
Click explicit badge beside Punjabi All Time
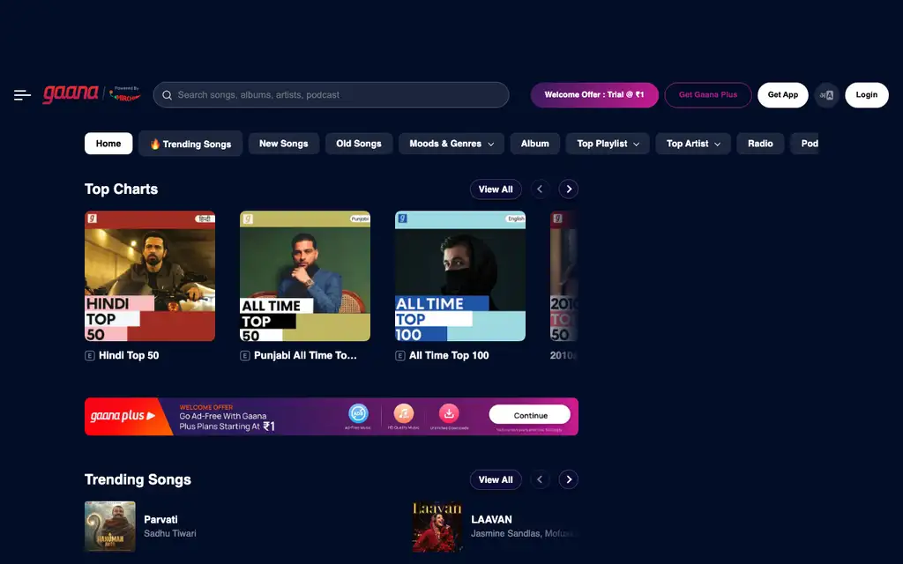[x=245, y=356]
